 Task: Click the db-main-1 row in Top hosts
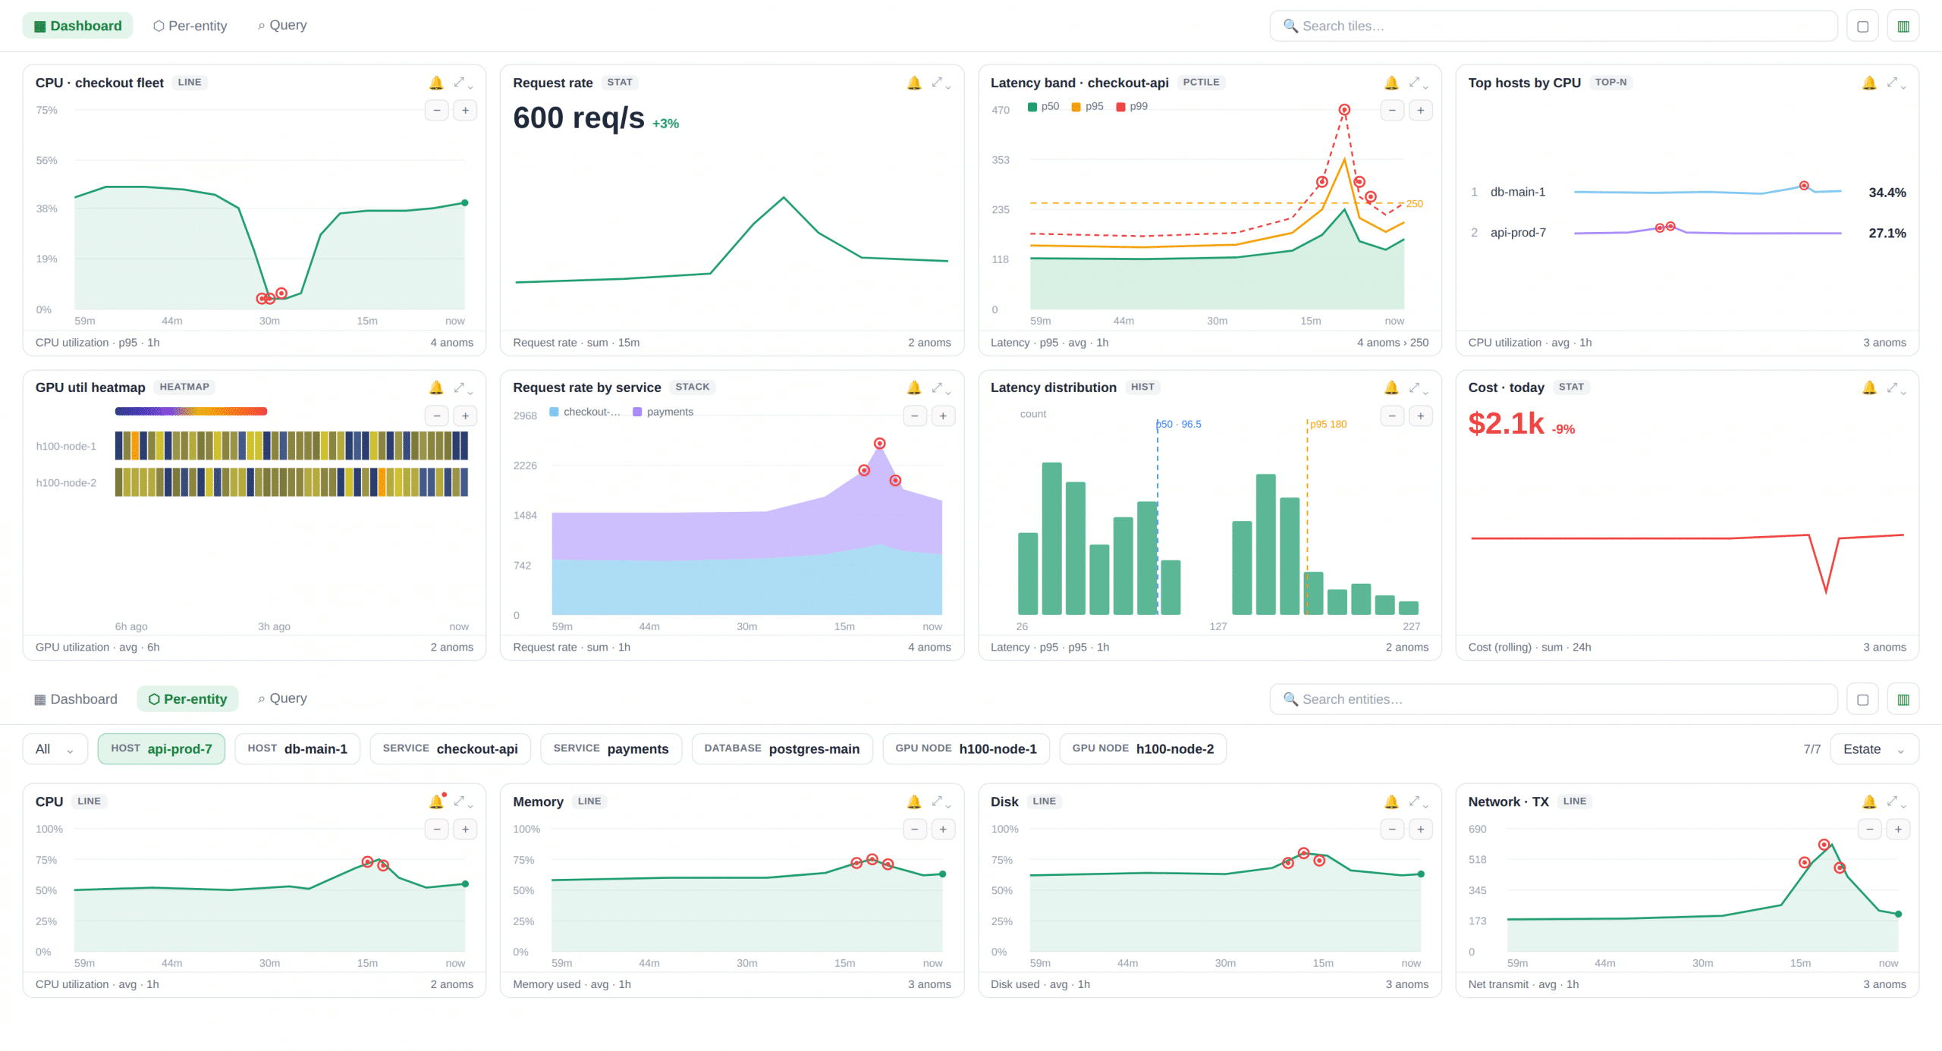pyautogui.click(x=1688, y=193)
